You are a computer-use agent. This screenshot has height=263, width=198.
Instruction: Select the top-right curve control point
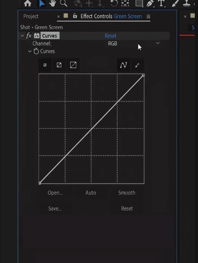[x=143, y=75]
